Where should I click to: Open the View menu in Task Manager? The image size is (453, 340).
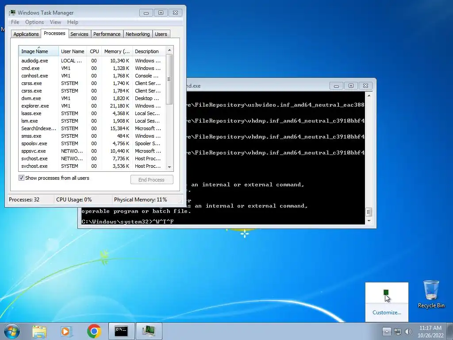pyautogui.click(x=55, y=22)
